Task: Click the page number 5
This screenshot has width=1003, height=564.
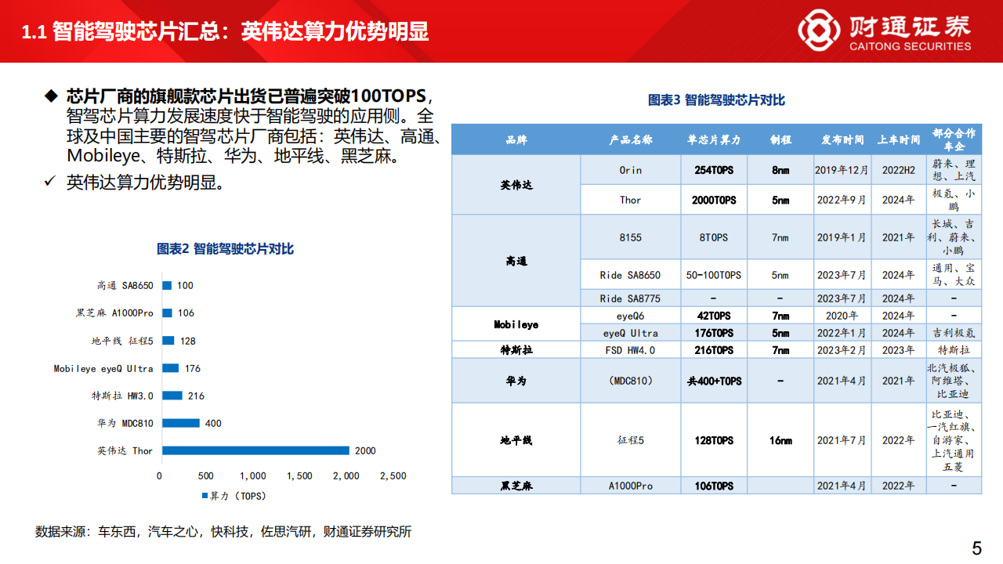Action: (976, 548)
